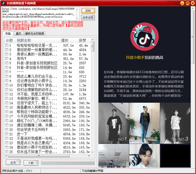Image resolution: width=196 pixels, height=174 pixels.
Task: Tick the checkbox for row 2
Action: tap(7, 50)
